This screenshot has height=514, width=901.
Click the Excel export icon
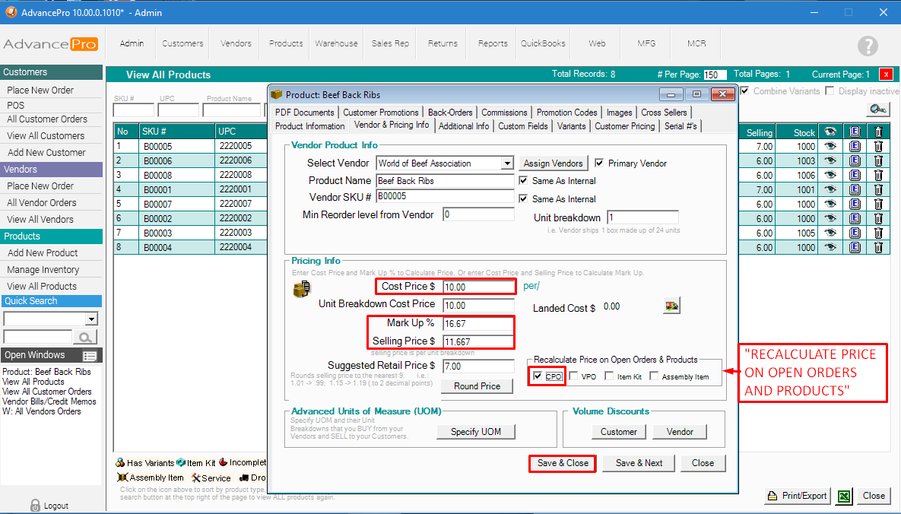(x=843, y=496)
